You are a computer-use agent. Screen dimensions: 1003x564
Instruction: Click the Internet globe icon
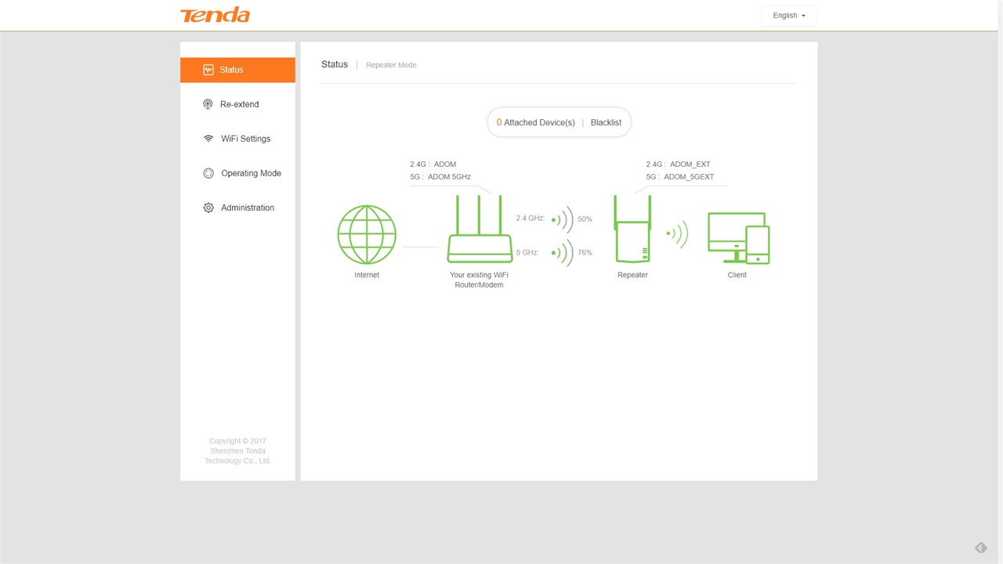point(367,235)
